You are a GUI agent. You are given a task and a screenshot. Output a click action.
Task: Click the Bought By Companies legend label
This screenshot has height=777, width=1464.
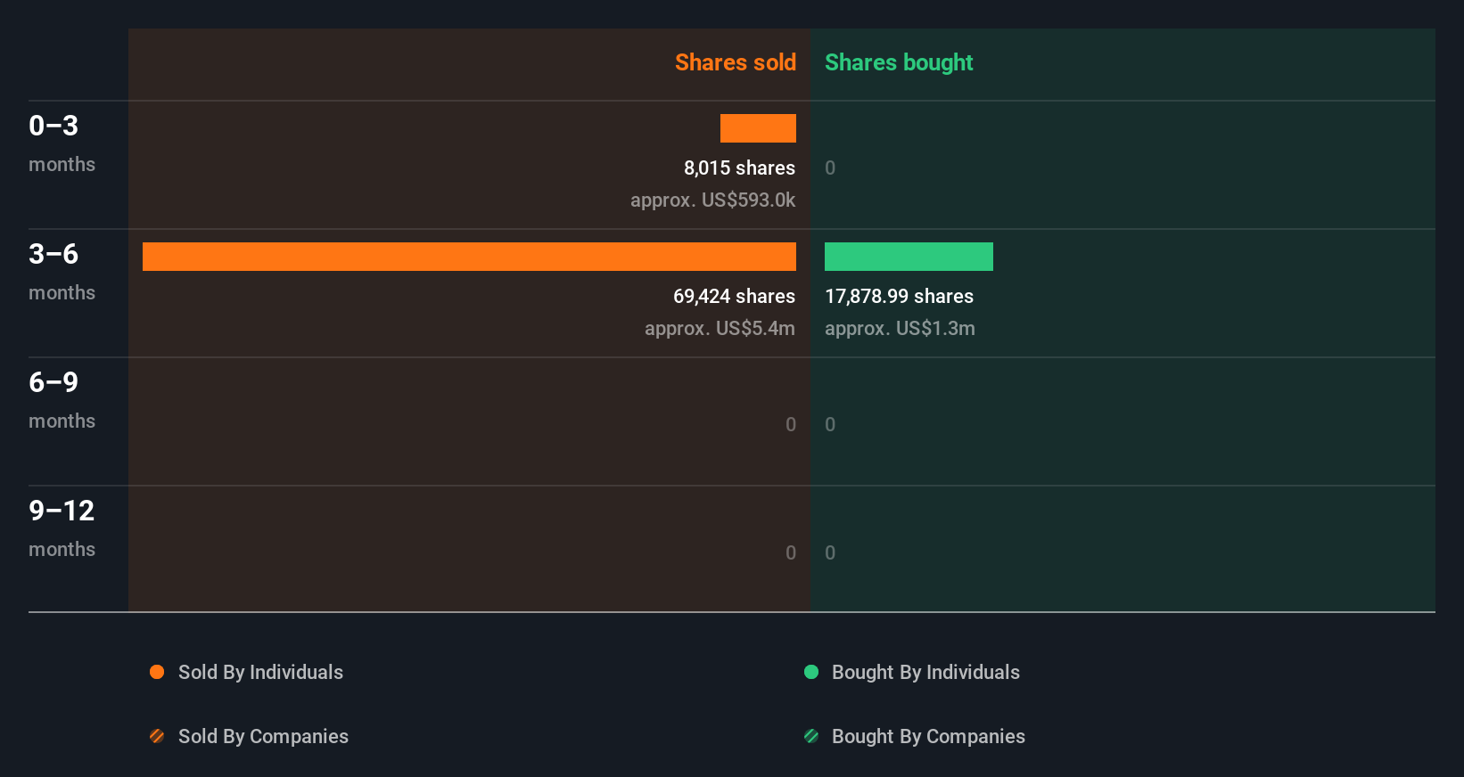click(x=928, y=736)
